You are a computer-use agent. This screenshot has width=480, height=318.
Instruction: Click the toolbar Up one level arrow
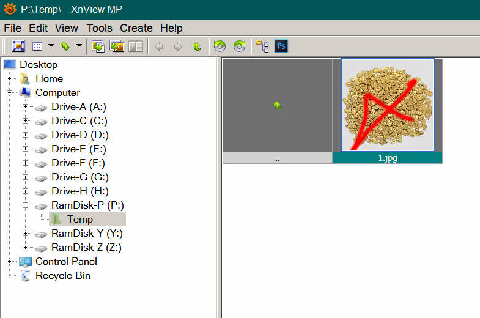tap(196, 46)
